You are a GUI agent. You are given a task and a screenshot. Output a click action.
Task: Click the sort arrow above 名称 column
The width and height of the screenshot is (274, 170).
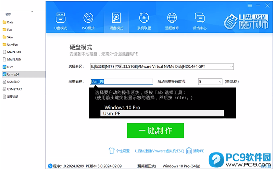coord(32,12)
